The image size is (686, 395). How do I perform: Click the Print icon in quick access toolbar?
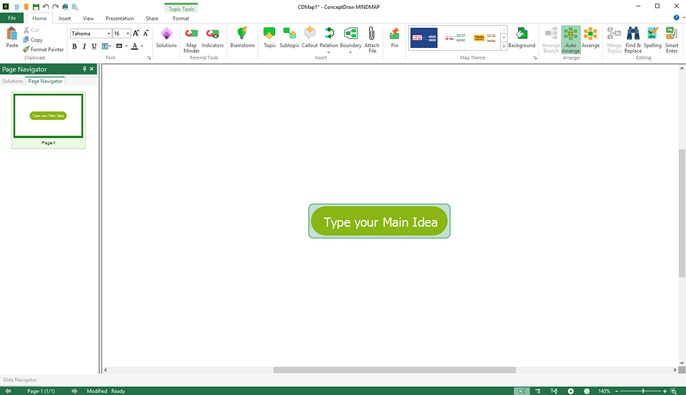(65, 7)
